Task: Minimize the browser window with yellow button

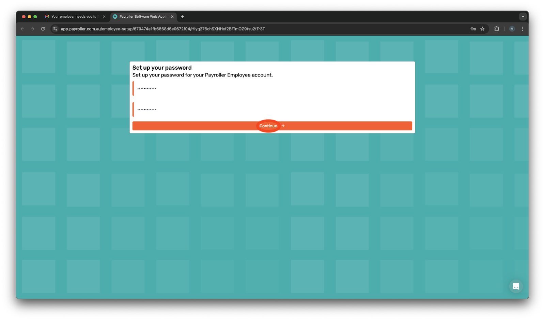Action: pyautogui.click(x=29, y=16)
